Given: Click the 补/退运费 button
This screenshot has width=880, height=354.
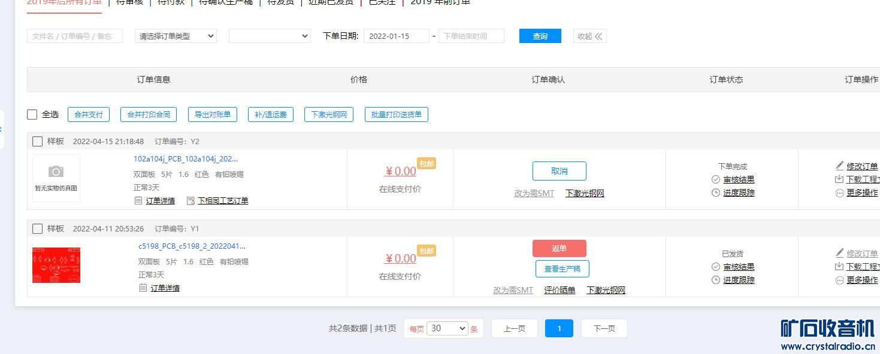Looking at the screenshot, I should pos(271,114).
